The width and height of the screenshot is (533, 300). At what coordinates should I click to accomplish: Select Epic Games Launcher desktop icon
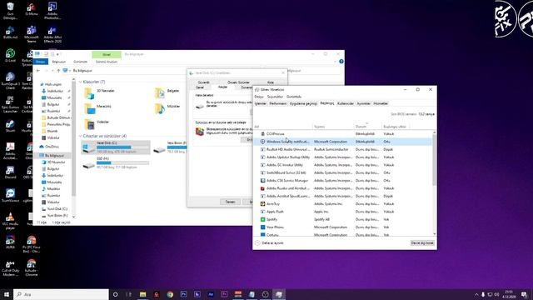(10, 104)
